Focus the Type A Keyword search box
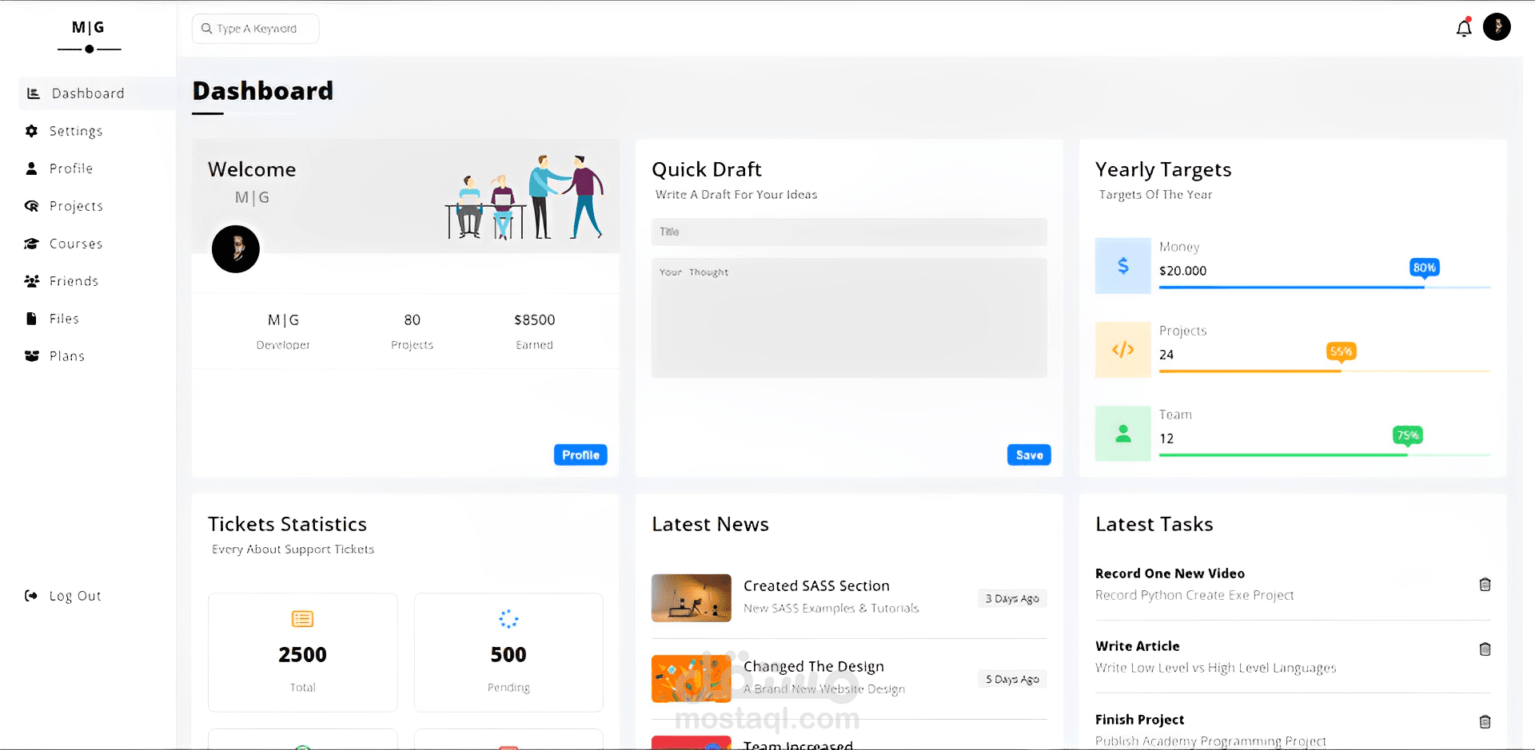Viewport: 1535px width, 750px height. pyautogui.click(x=255, y=29)
